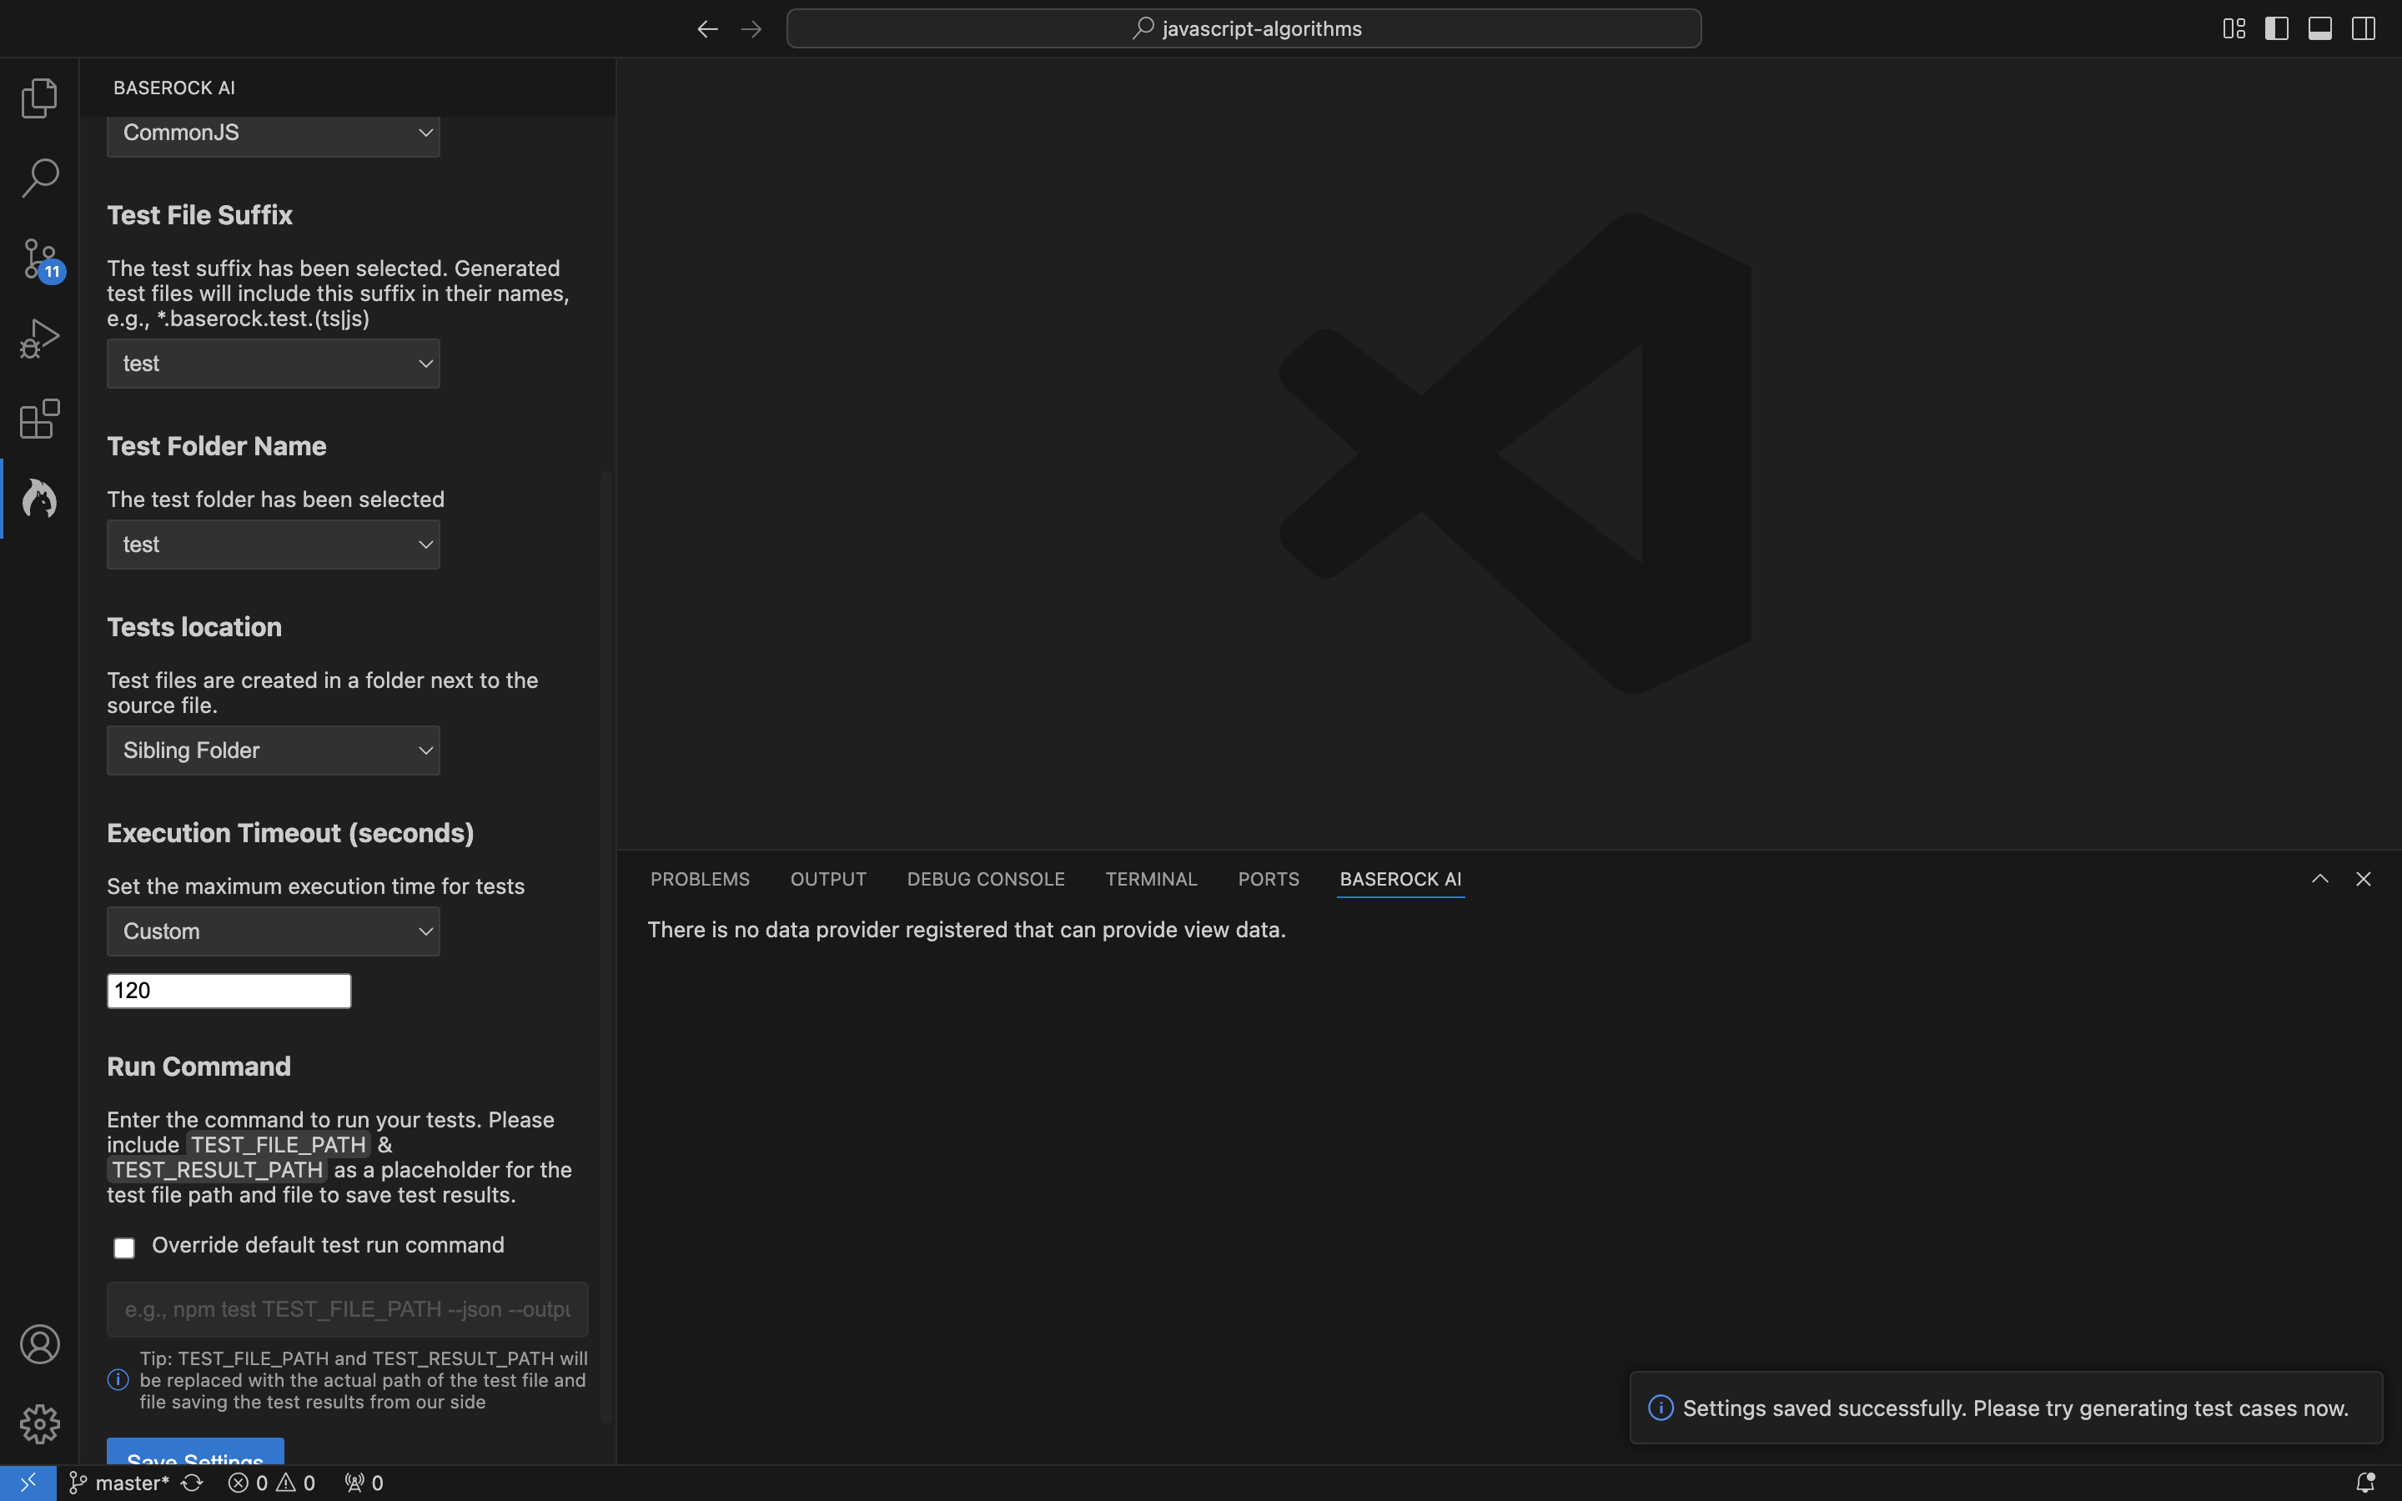The height and width of the screenshot is (1501, 2402).
Task: Open the Custom execution timeout dropdown
Action: (273, 931)
